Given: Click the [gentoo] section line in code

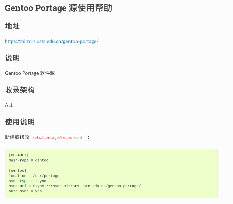Looking at the screenshot, I should (x=18, y=171).
